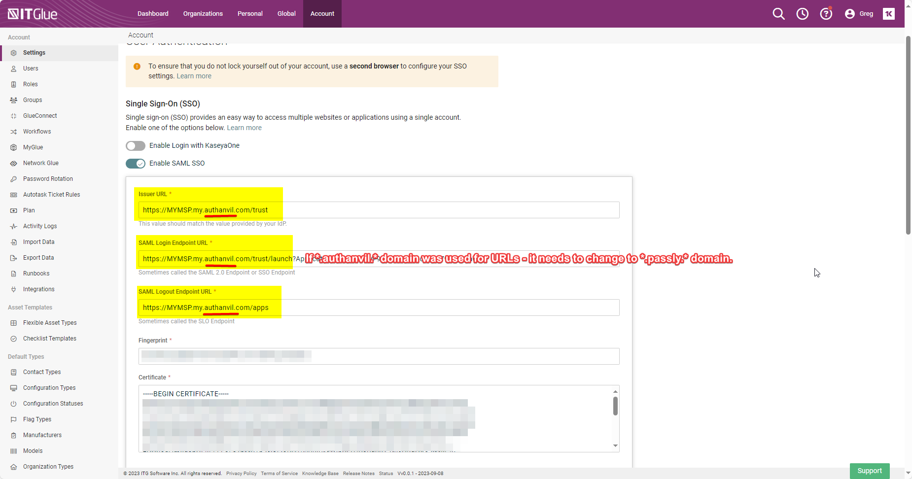Click the Activity Logs pulse icon
This screenshot has width=912, height=479.
14,226
